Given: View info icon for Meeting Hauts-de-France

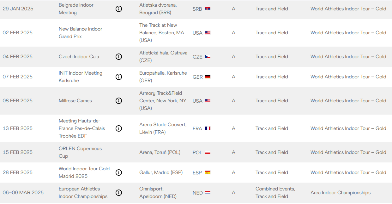Looking at the screenshot, I should [x=119, y=128].
